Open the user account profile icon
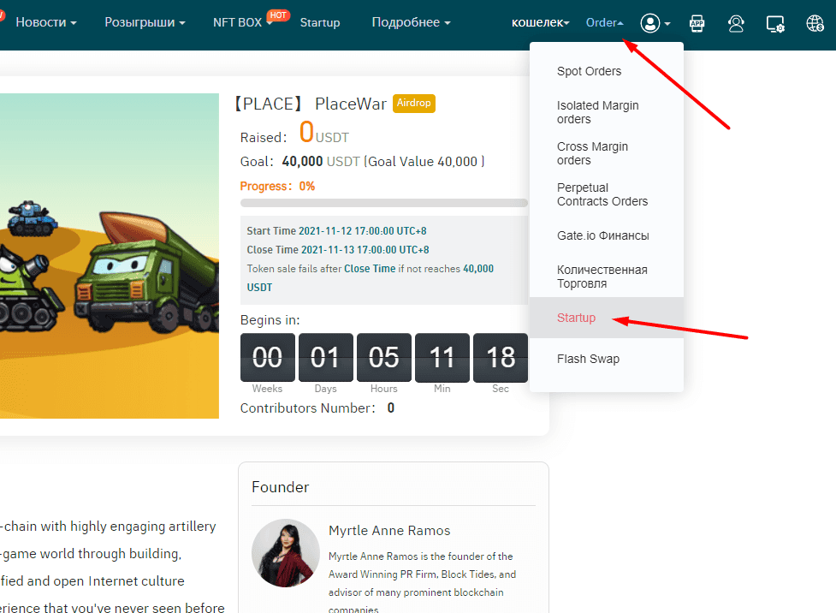836x613 pixels. point(650,23)
